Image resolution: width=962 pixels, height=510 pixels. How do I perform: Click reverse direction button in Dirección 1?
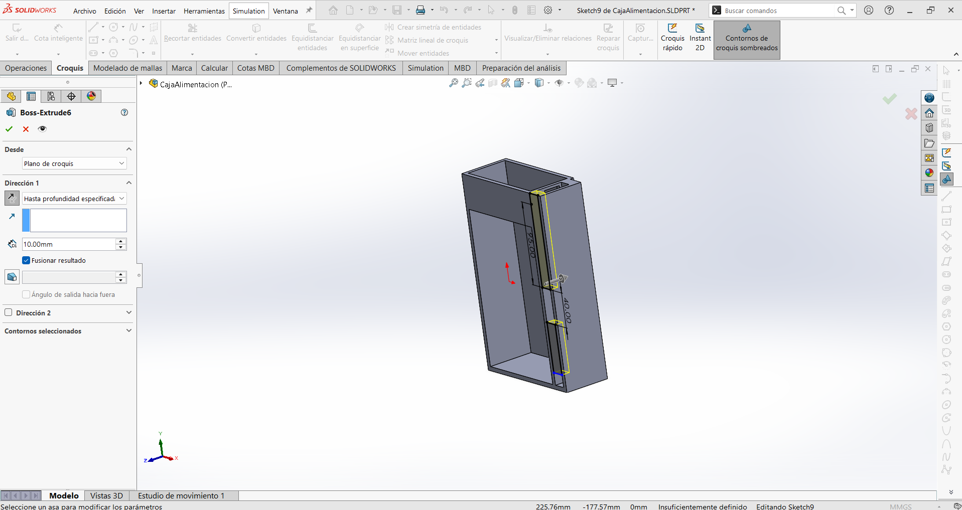(x=12, y=199)
